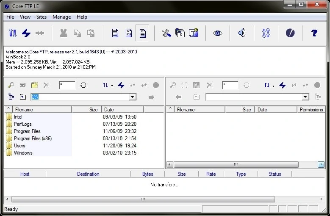Create new folder in the local pane

[x=34, y=85]
